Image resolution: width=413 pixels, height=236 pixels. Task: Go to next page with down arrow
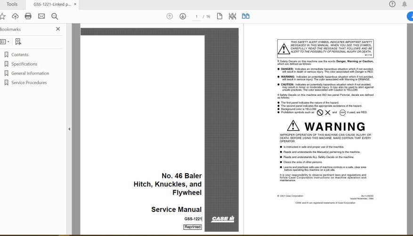(x=183, y=16)
